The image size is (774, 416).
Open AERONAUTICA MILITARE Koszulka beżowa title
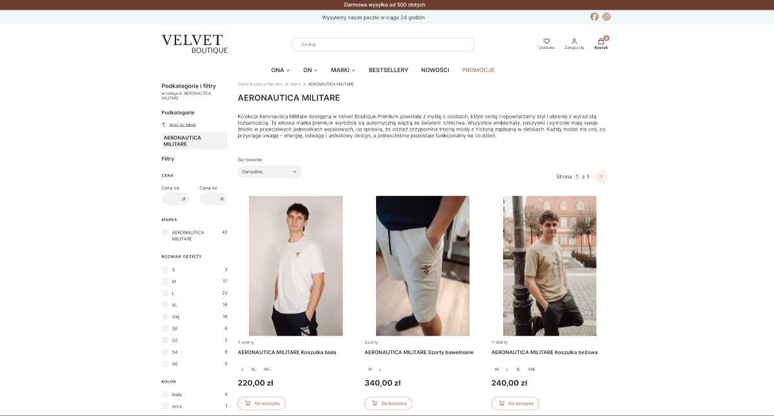tap(544, 352)
